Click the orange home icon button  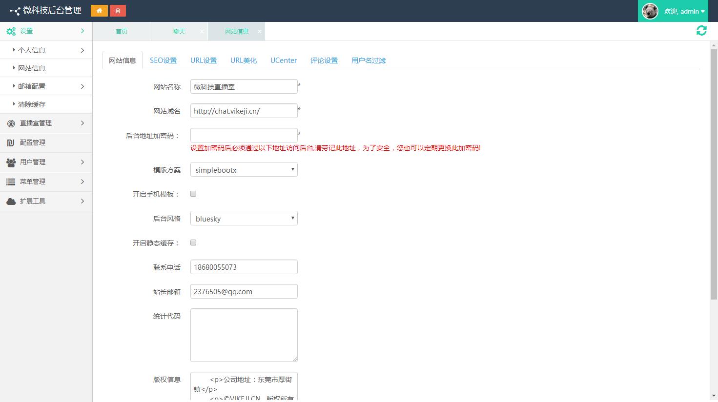tap(99, 11)
